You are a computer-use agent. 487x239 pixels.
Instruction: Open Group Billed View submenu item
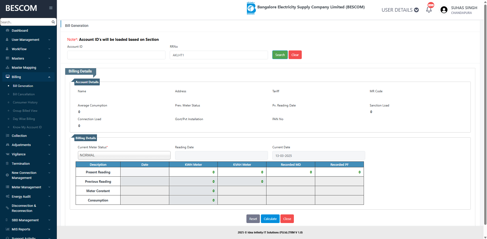pos(25,111)
